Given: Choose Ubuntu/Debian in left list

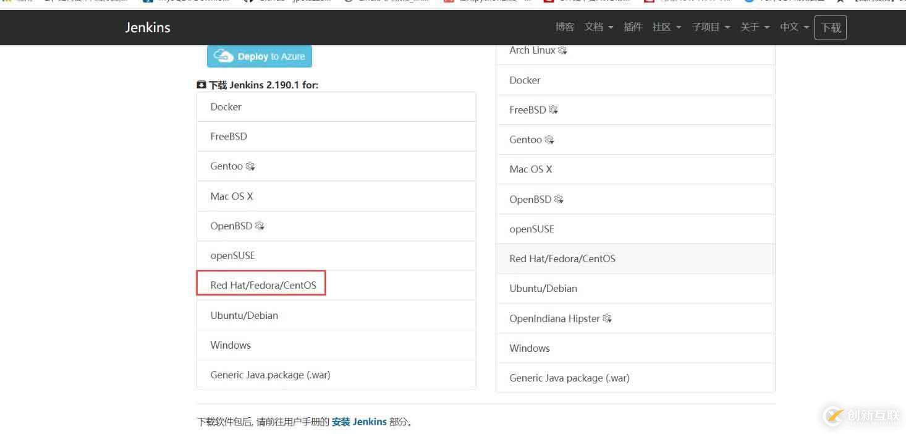Looking at the screenshot, I should click(336, 315).
